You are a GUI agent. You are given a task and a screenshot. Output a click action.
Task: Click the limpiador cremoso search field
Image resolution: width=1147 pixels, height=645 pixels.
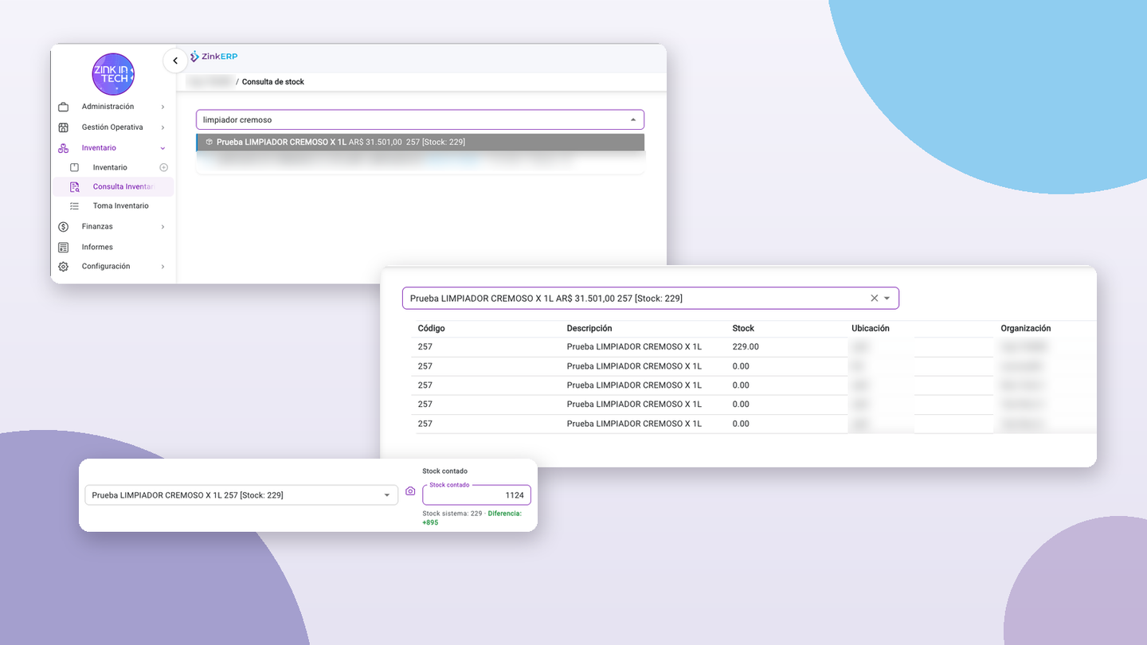click(x=420, y=120)
